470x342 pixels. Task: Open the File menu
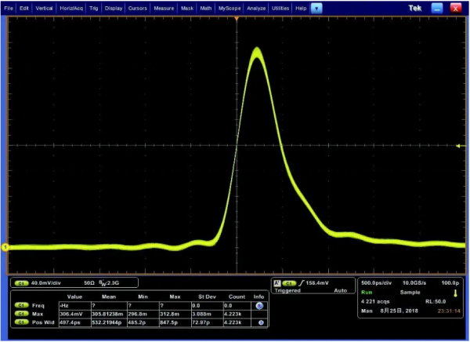(9, 7)
